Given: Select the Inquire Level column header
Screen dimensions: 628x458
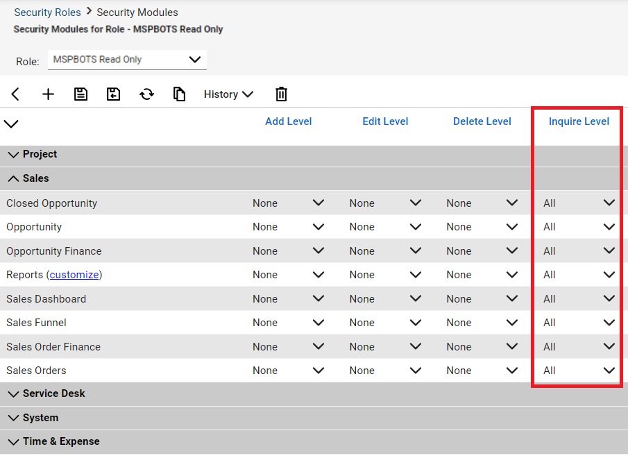Looking at the screenshot, I should 579,121.
